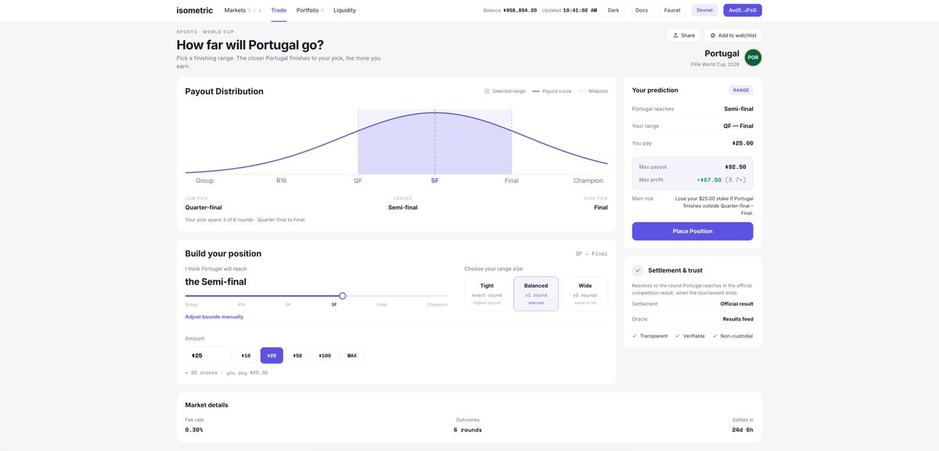The height and width of the screenshot is (451, 939).
Task: Click the isometric logo
Action: 194,10
